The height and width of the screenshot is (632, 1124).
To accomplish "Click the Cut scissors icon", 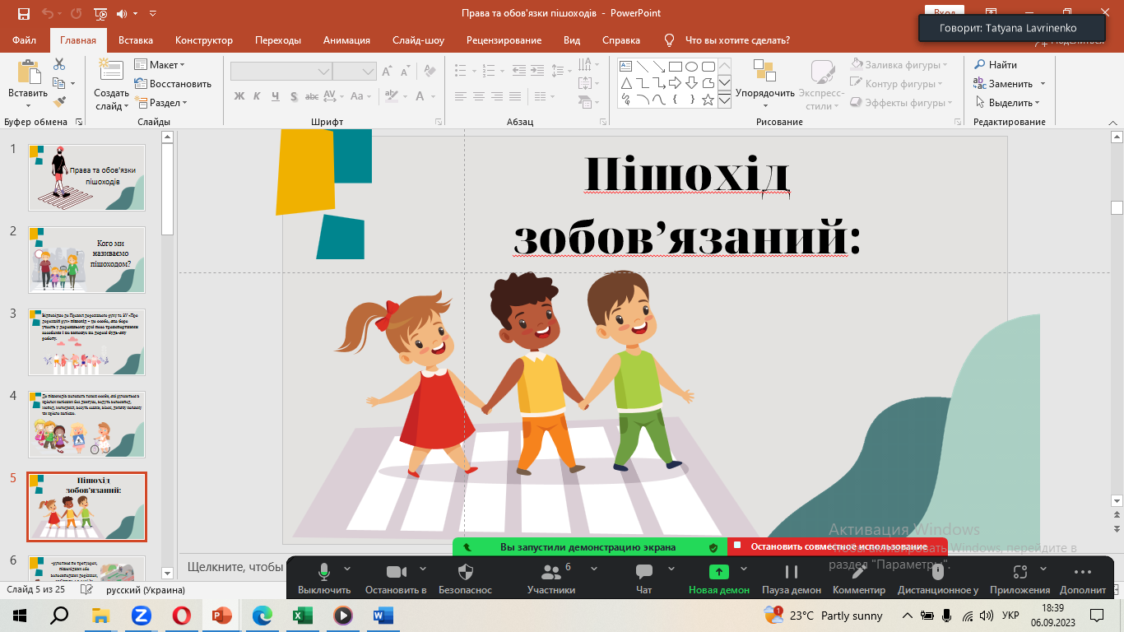I will coord(59,64).
